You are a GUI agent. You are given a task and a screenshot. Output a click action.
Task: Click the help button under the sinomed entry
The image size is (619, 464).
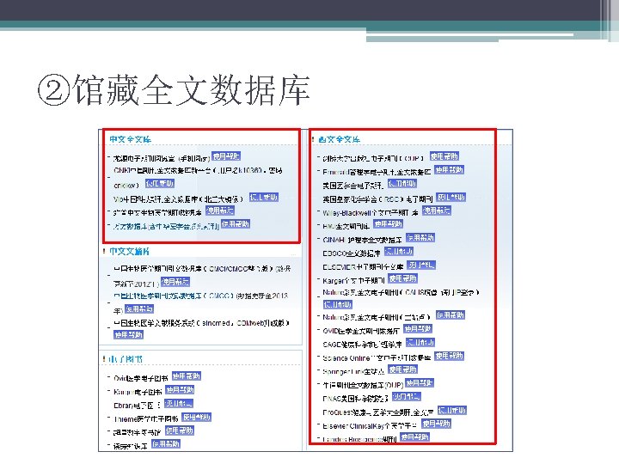[128, 334]
